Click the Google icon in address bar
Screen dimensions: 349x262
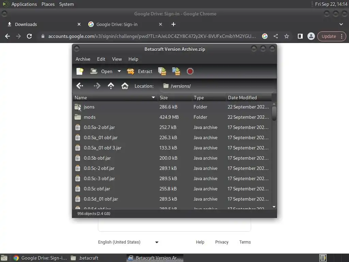(264, 36)
